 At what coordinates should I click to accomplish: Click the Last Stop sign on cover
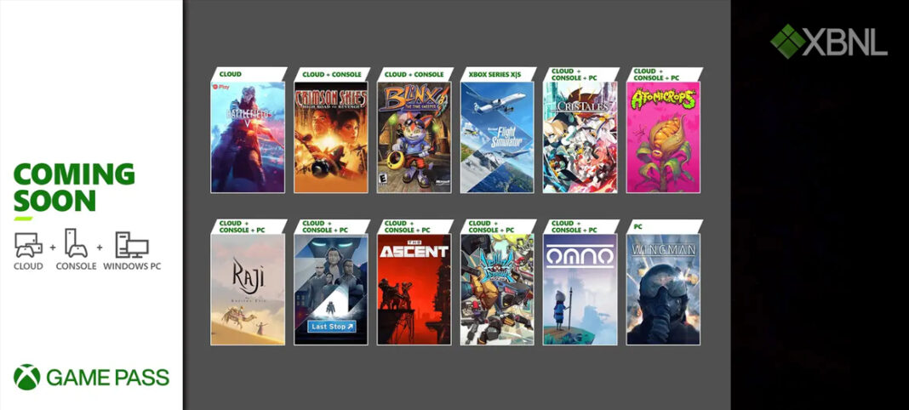tap(332, 327)
